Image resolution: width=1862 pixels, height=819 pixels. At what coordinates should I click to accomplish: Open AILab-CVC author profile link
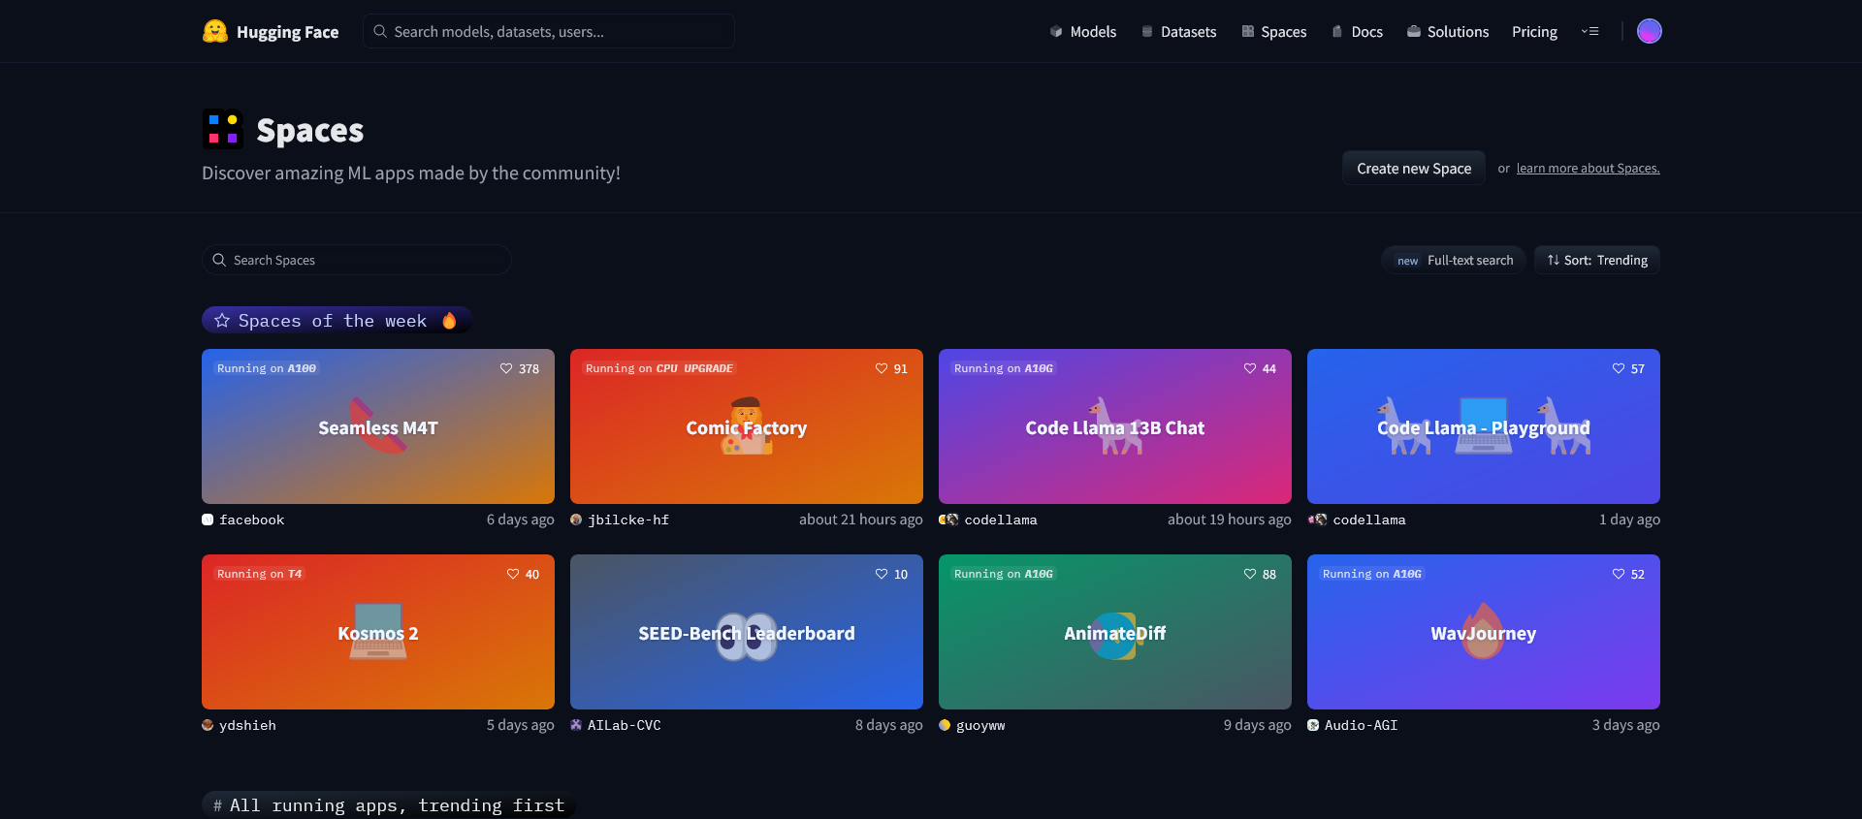pos(625,725)
